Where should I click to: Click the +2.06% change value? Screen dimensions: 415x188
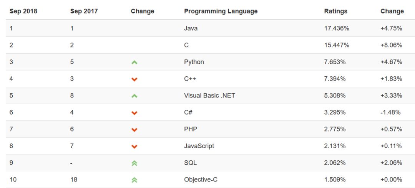(x=391, y=163)
